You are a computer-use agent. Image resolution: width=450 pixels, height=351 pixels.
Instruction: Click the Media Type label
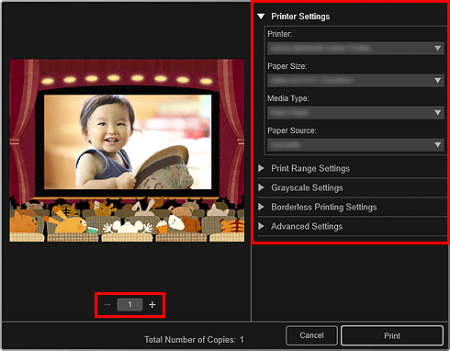pos(288,98)
